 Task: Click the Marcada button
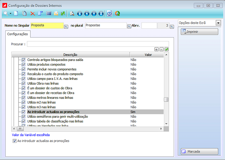click(200, 151)
